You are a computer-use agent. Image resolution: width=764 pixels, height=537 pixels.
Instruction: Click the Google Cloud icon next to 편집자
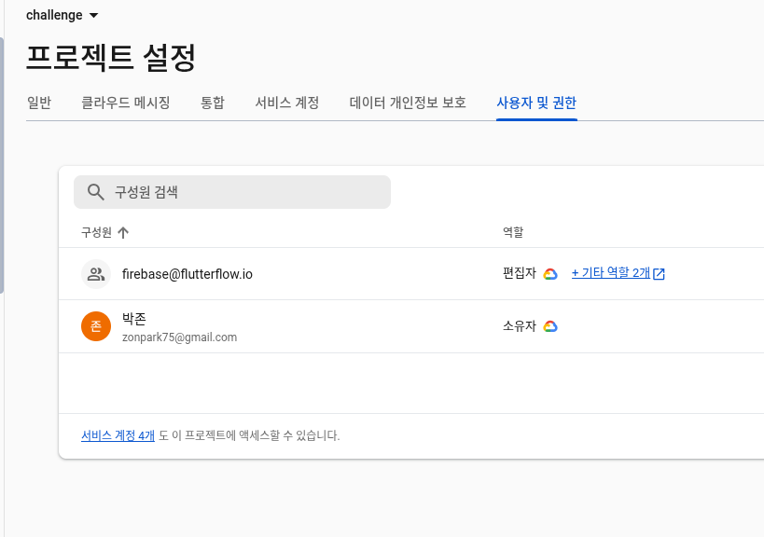[x=550, y=274]
